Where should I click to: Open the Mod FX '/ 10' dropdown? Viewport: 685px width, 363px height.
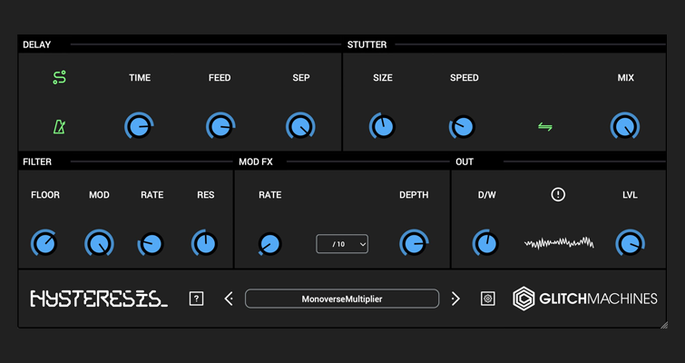click(x=342, y=244)
